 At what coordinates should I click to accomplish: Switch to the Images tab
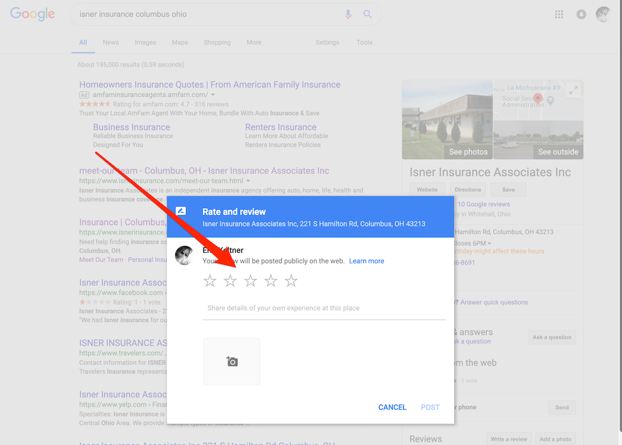click(145, 42)
